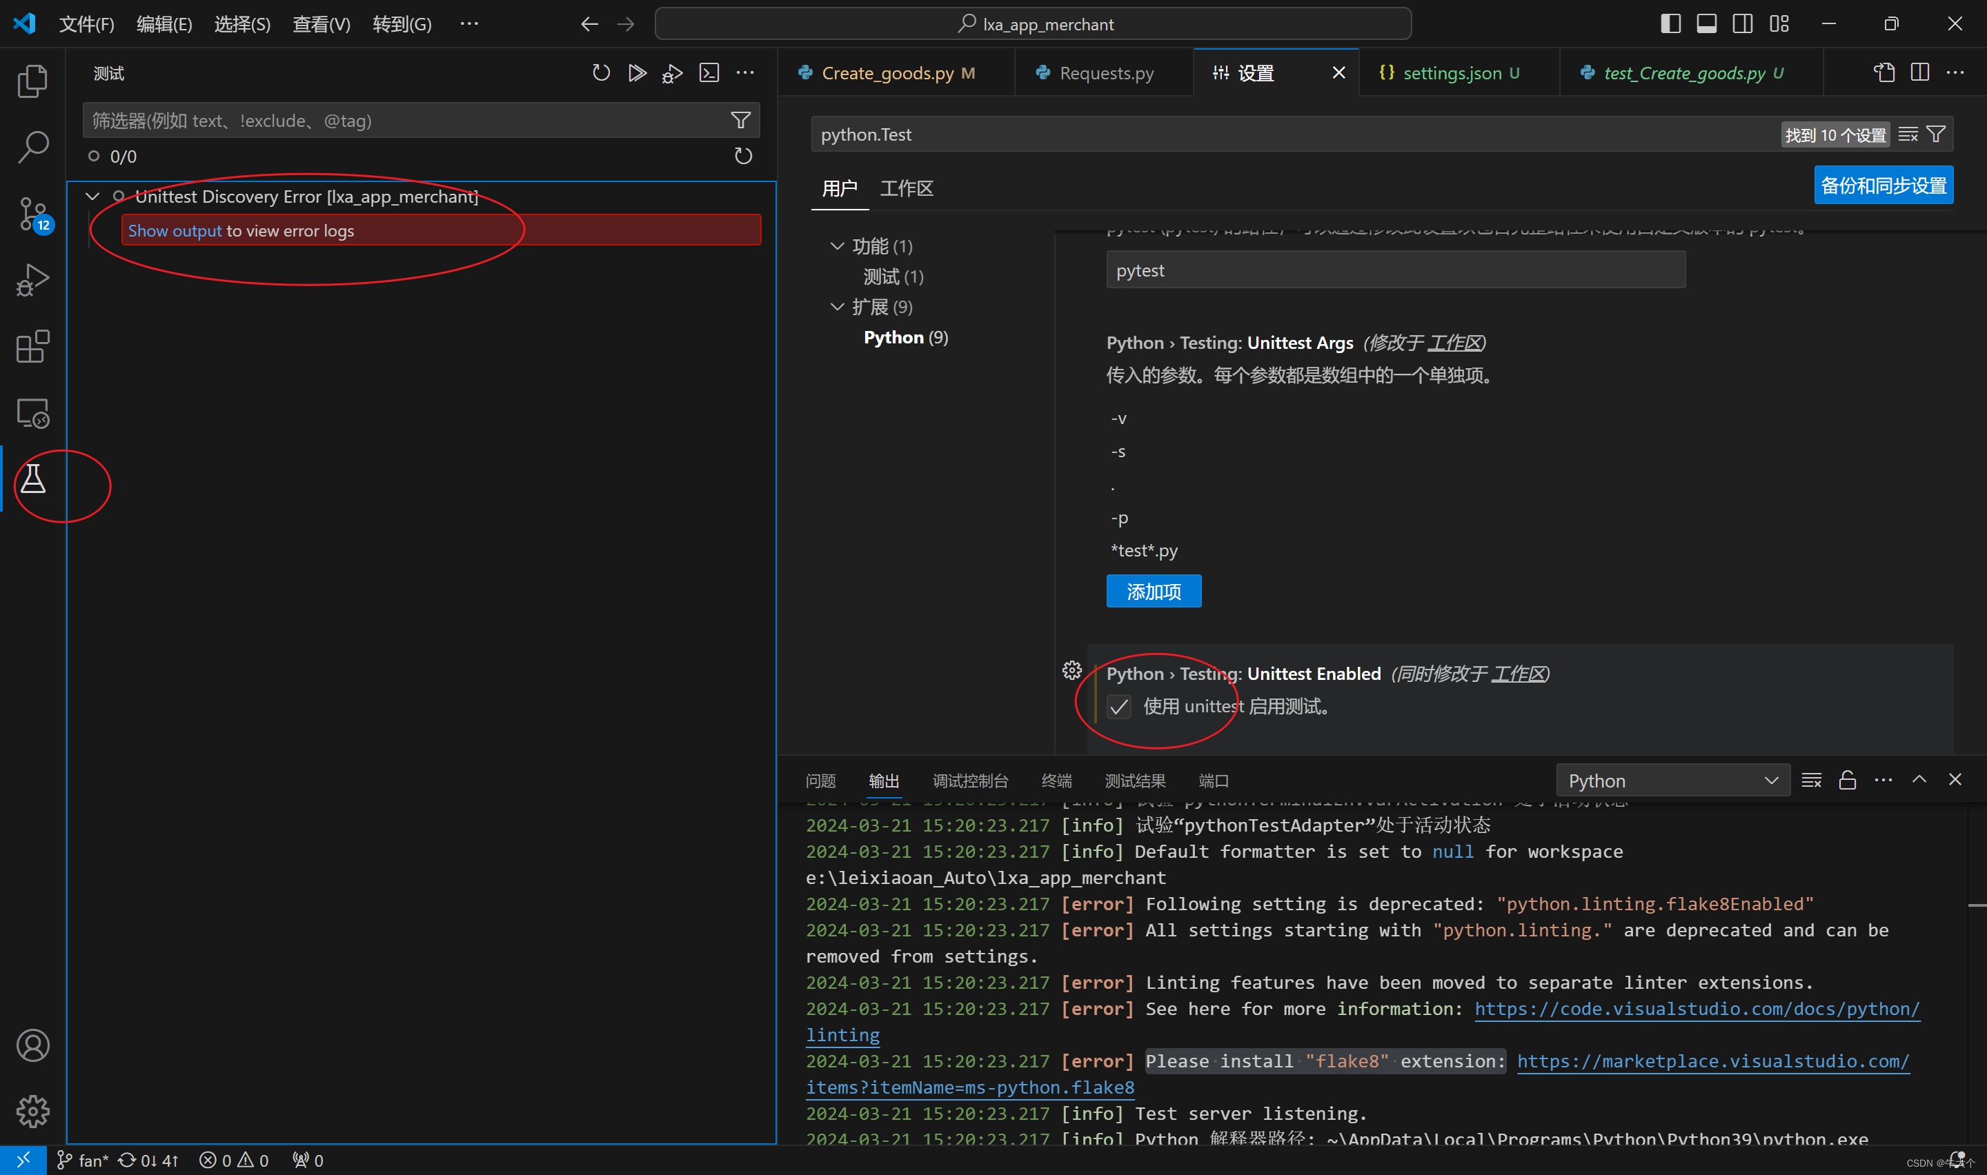Click the 添加项 button

point(1153,592)
